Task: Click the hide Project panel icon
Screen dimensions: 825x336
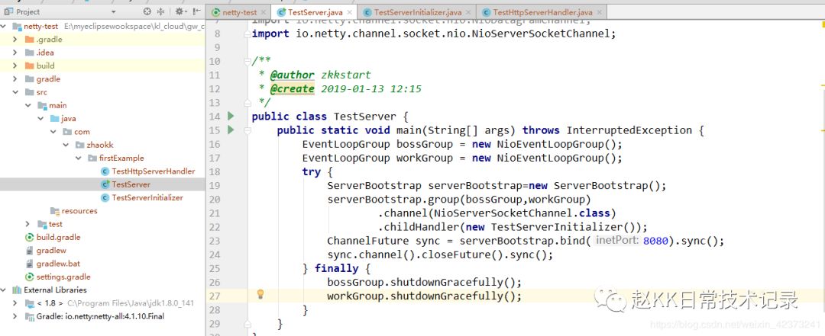Action: [196, 11]
